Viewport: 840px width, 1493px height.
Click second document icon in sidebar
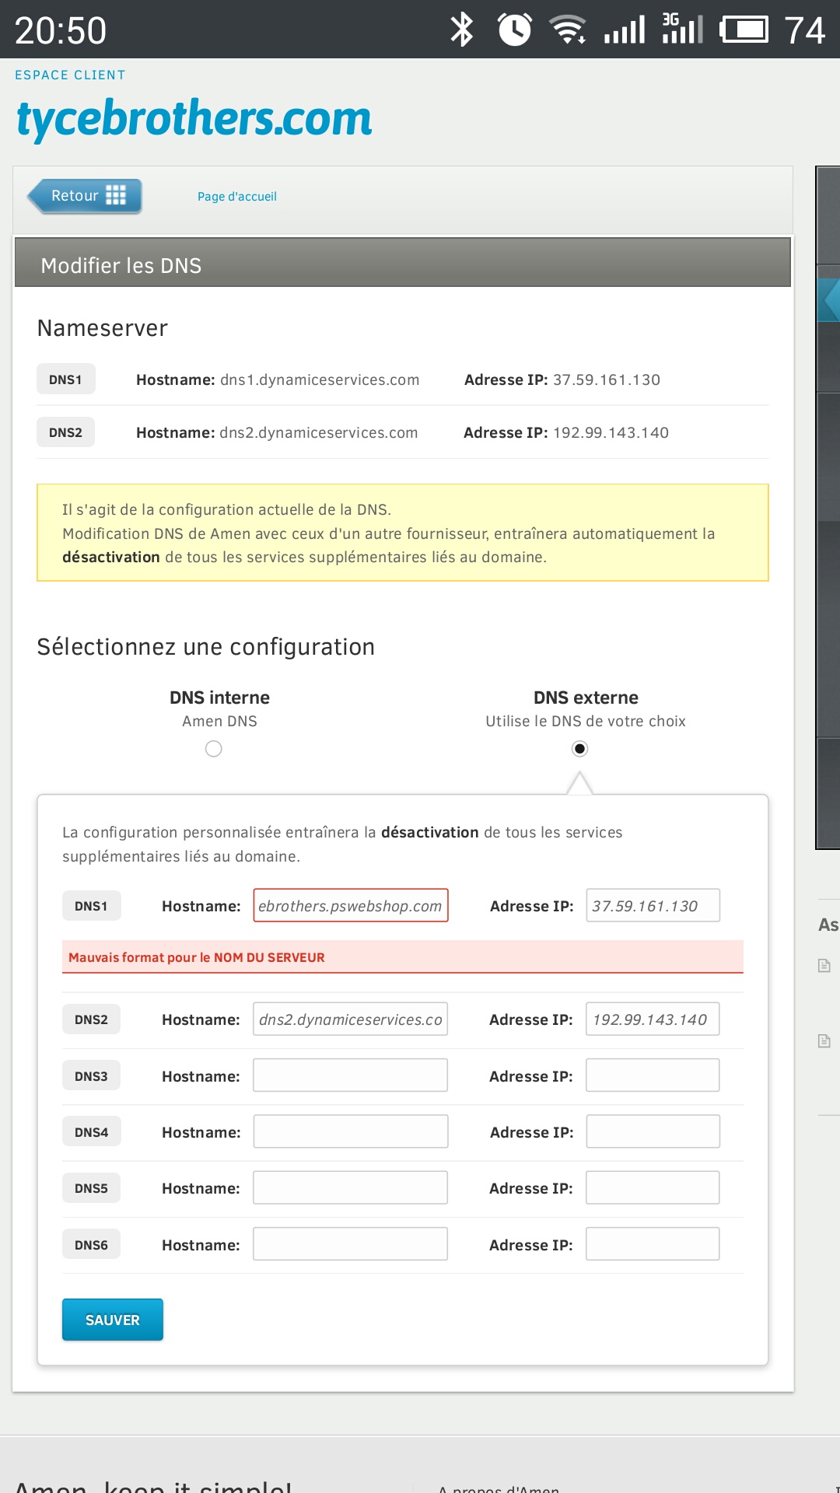[824, 1041]
